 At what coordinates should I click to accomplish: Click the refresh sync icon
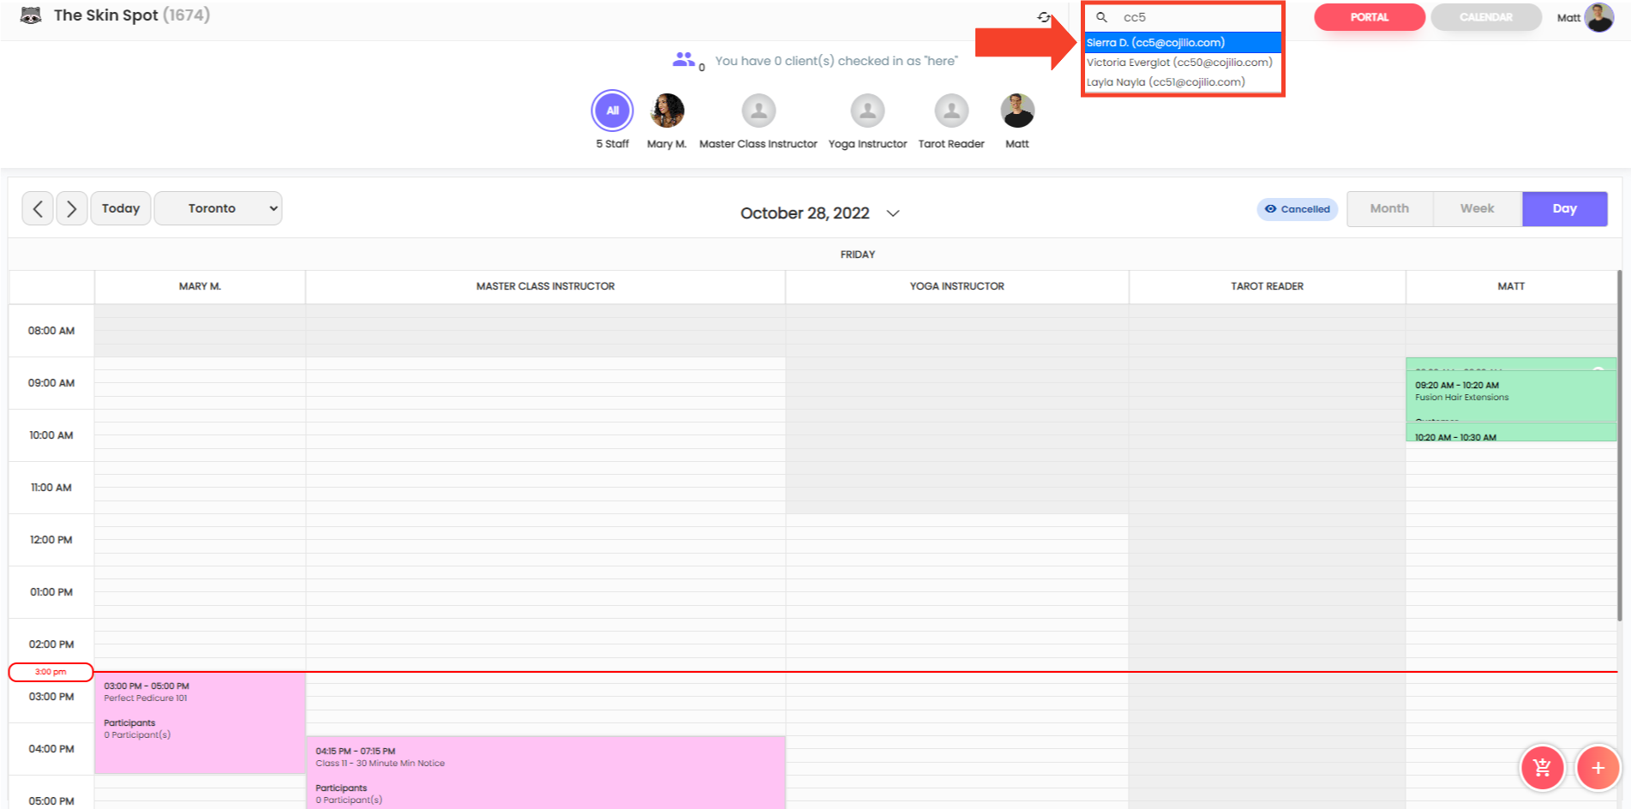point(1044,17)
